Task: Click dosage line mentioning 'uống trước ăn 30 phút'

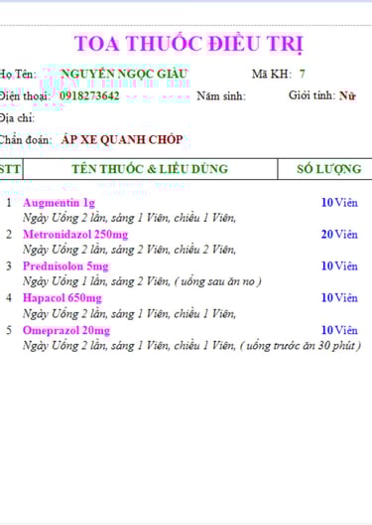Action: pos(192,346)
